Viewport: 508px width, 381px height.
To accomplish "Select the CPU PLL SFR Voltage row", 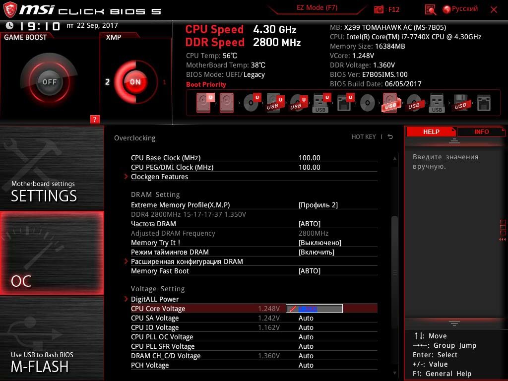I will point(254,346).
